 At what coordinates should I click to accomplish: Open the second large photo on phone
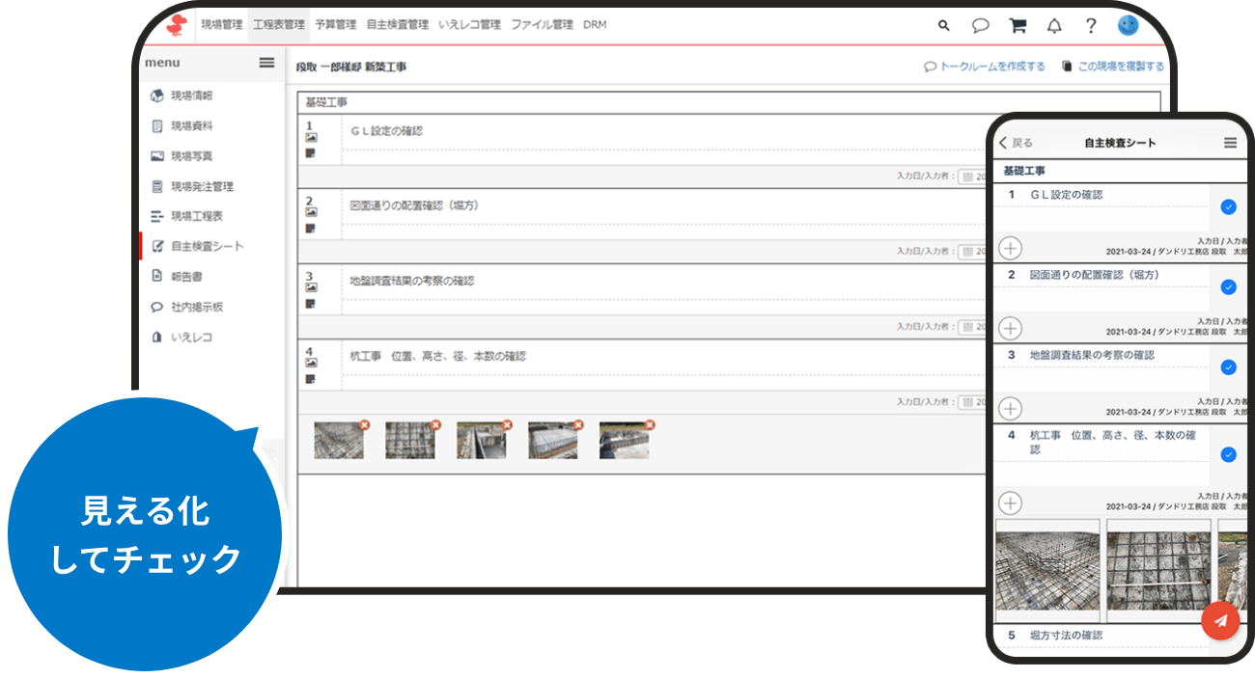click(1158, 570)
